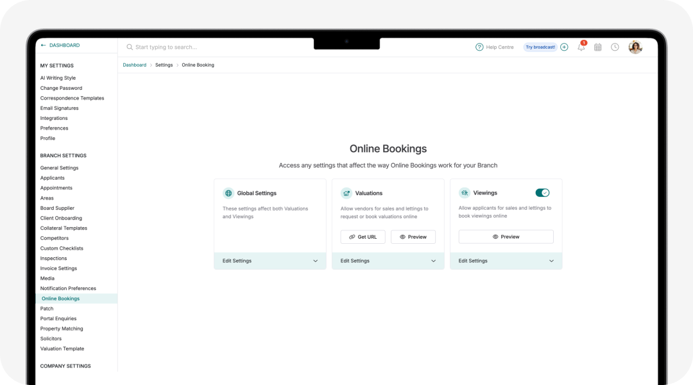The height and width of the screenshot is (385, 693).
Task: Open the clock history icon
Action: click(615, 47)
